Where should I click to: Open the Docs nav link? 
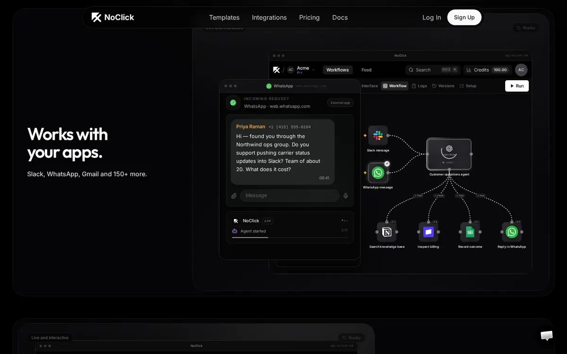(x=340, y=17)
